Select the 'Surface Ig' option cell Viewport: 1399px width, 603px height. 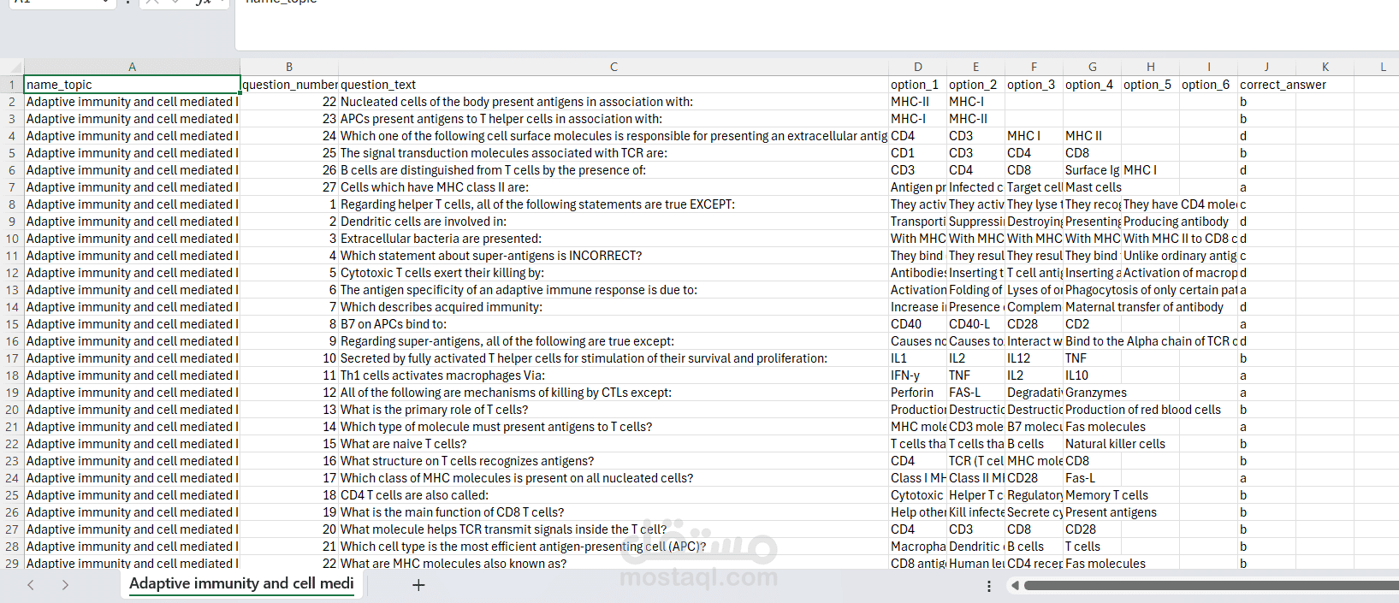tap(1093, 170)
